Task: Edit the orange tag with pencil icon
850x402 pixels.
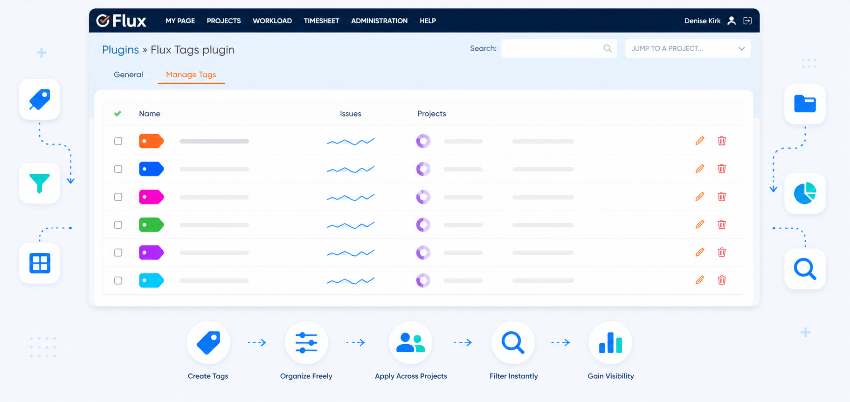Action: pos(699,141)
